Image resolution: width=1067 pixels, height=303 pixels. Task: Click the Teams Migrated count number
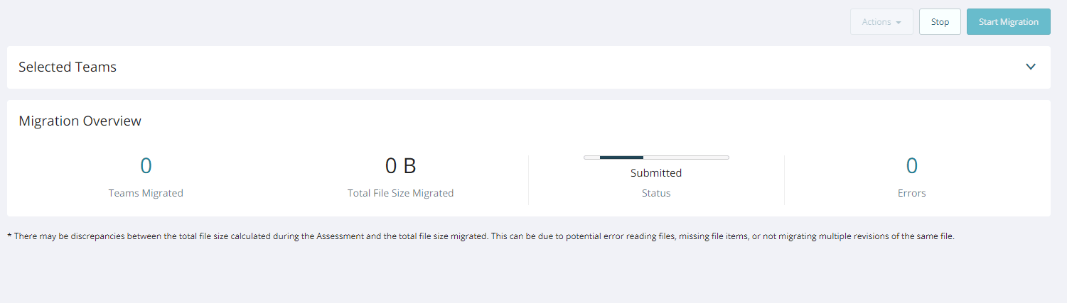[x=146, y=166]
